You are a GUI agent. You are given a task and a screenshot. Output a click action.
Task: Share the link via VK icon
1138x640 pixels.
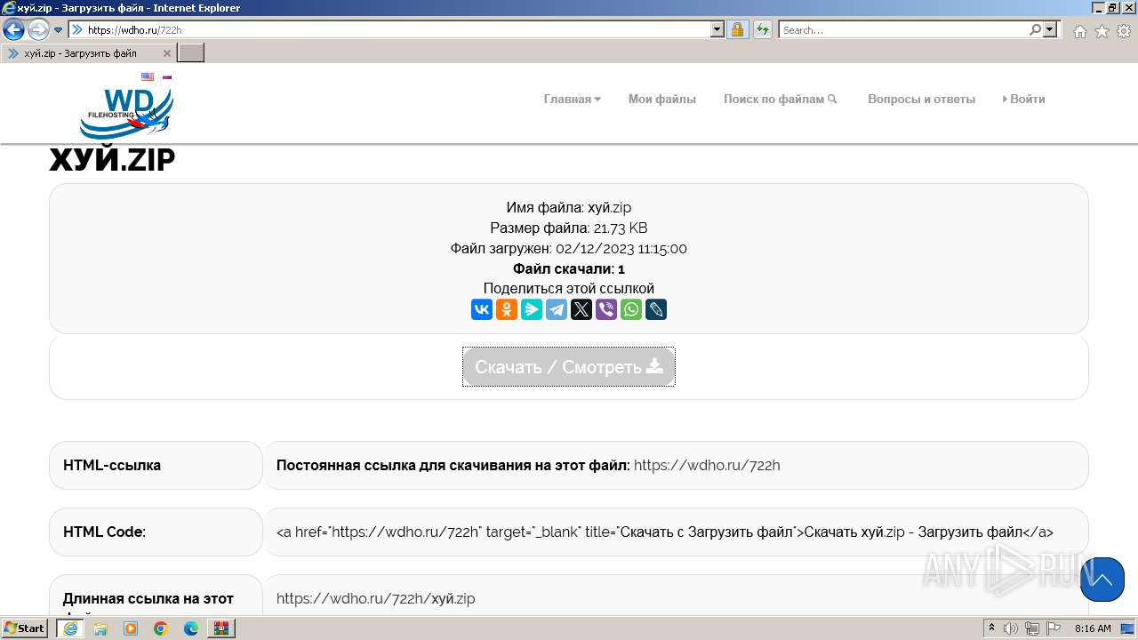point(482,309)
